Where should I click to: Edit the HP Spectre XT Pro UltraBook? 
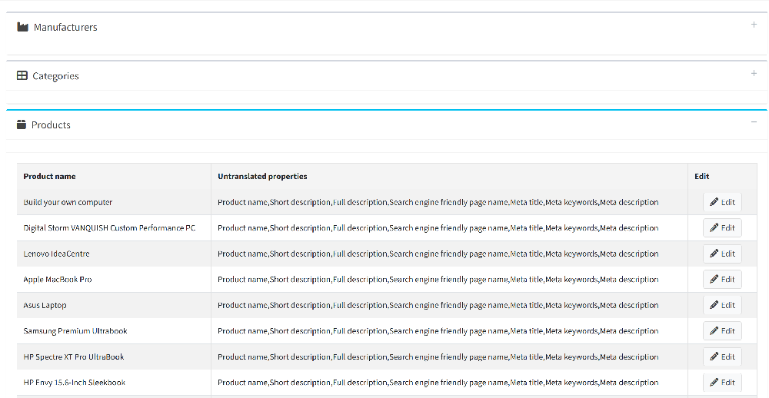[722, 357]
